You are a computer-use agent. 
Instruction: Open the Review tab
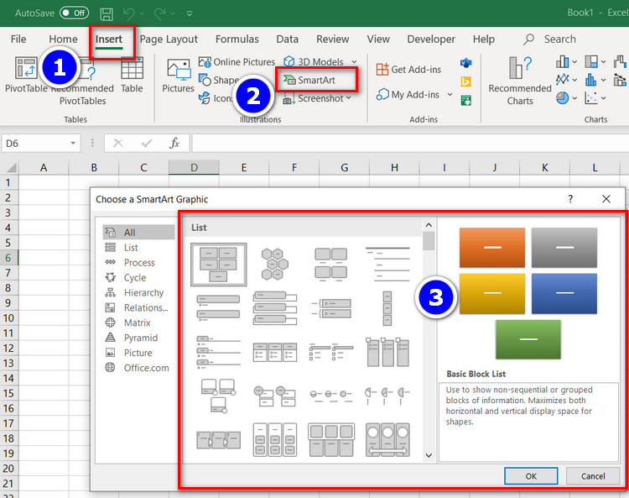click(333, 39)
